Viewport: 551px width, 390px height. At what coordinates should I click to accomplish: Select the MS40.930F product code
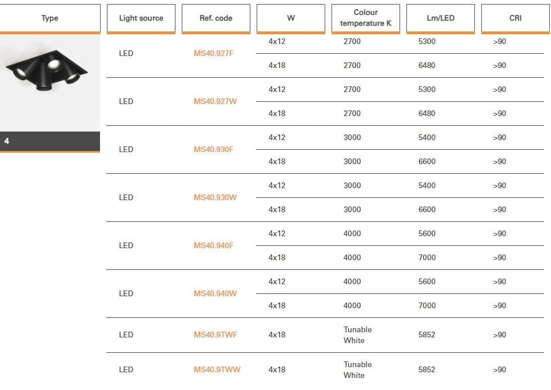214,150
